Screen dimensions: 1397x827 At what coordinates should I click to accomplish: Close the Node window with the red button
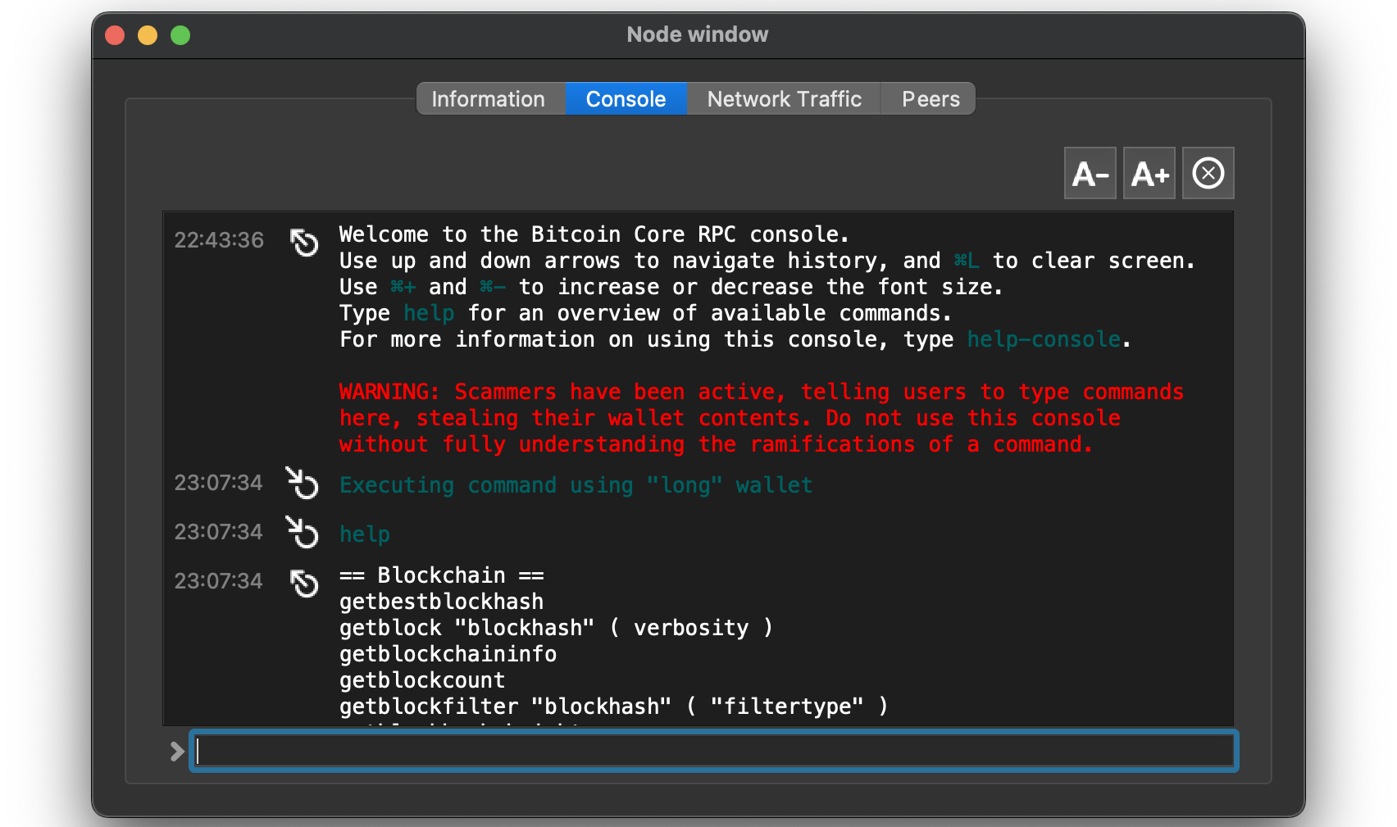[115, 35]
